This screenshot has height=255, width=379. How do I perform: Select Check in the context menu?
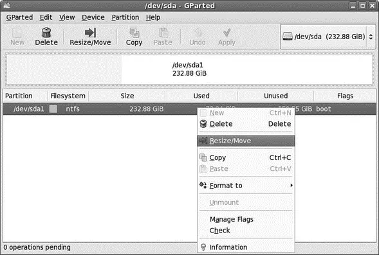point(246,231)
